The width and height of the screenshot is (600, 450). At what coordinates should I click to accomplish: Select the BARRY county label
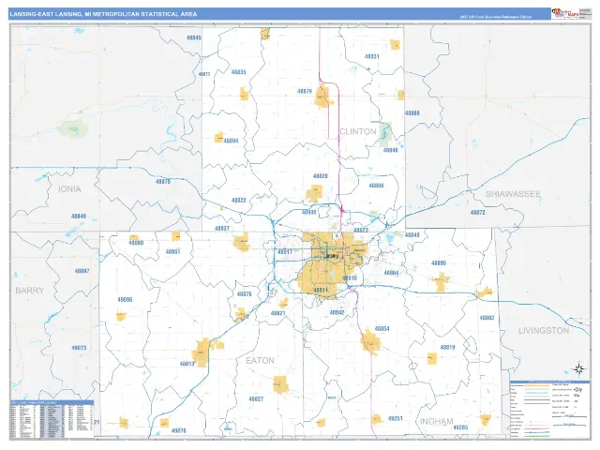(29, 291)
